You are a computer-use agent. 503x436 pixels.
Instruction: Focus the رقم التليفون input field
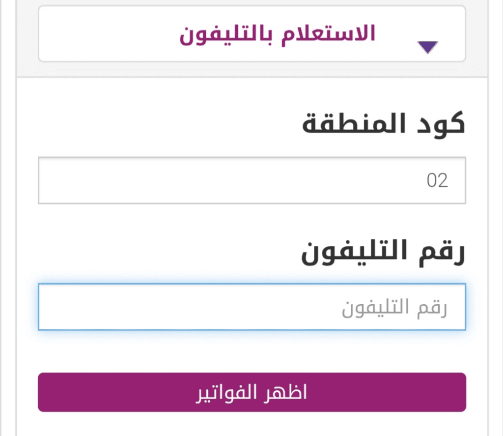[251, 307]
